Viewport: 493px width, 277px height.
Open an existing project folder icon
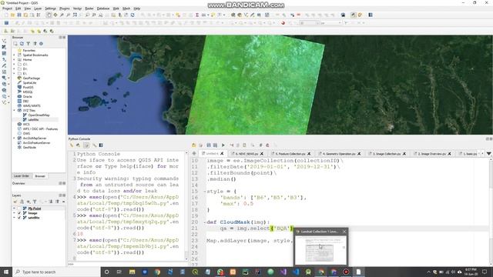click(x=12, y=15)
